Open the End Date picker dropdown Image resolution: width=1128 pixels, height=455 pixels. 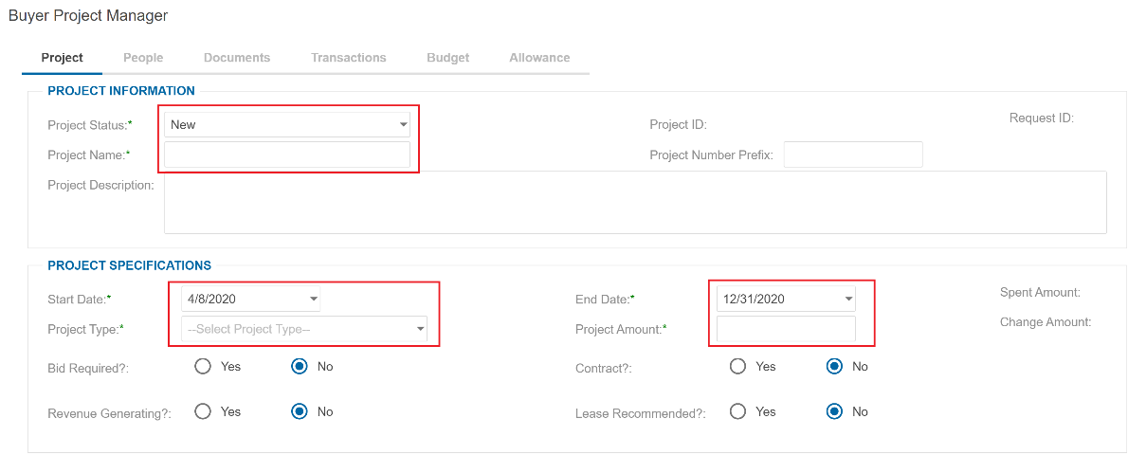(848, 300)
